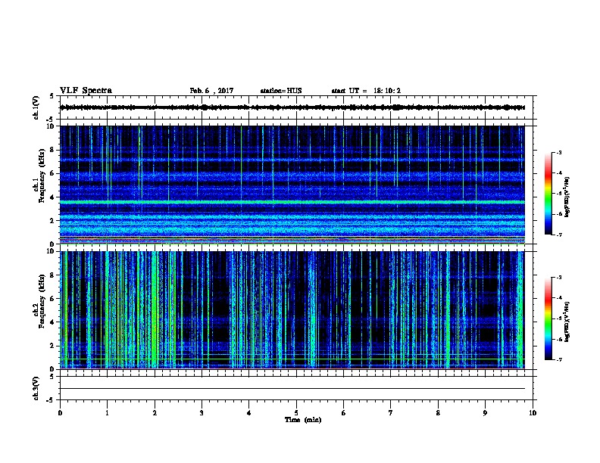Click the ch.1 waveform trace strip
The image size is (600, 463).
pos(292,107)
